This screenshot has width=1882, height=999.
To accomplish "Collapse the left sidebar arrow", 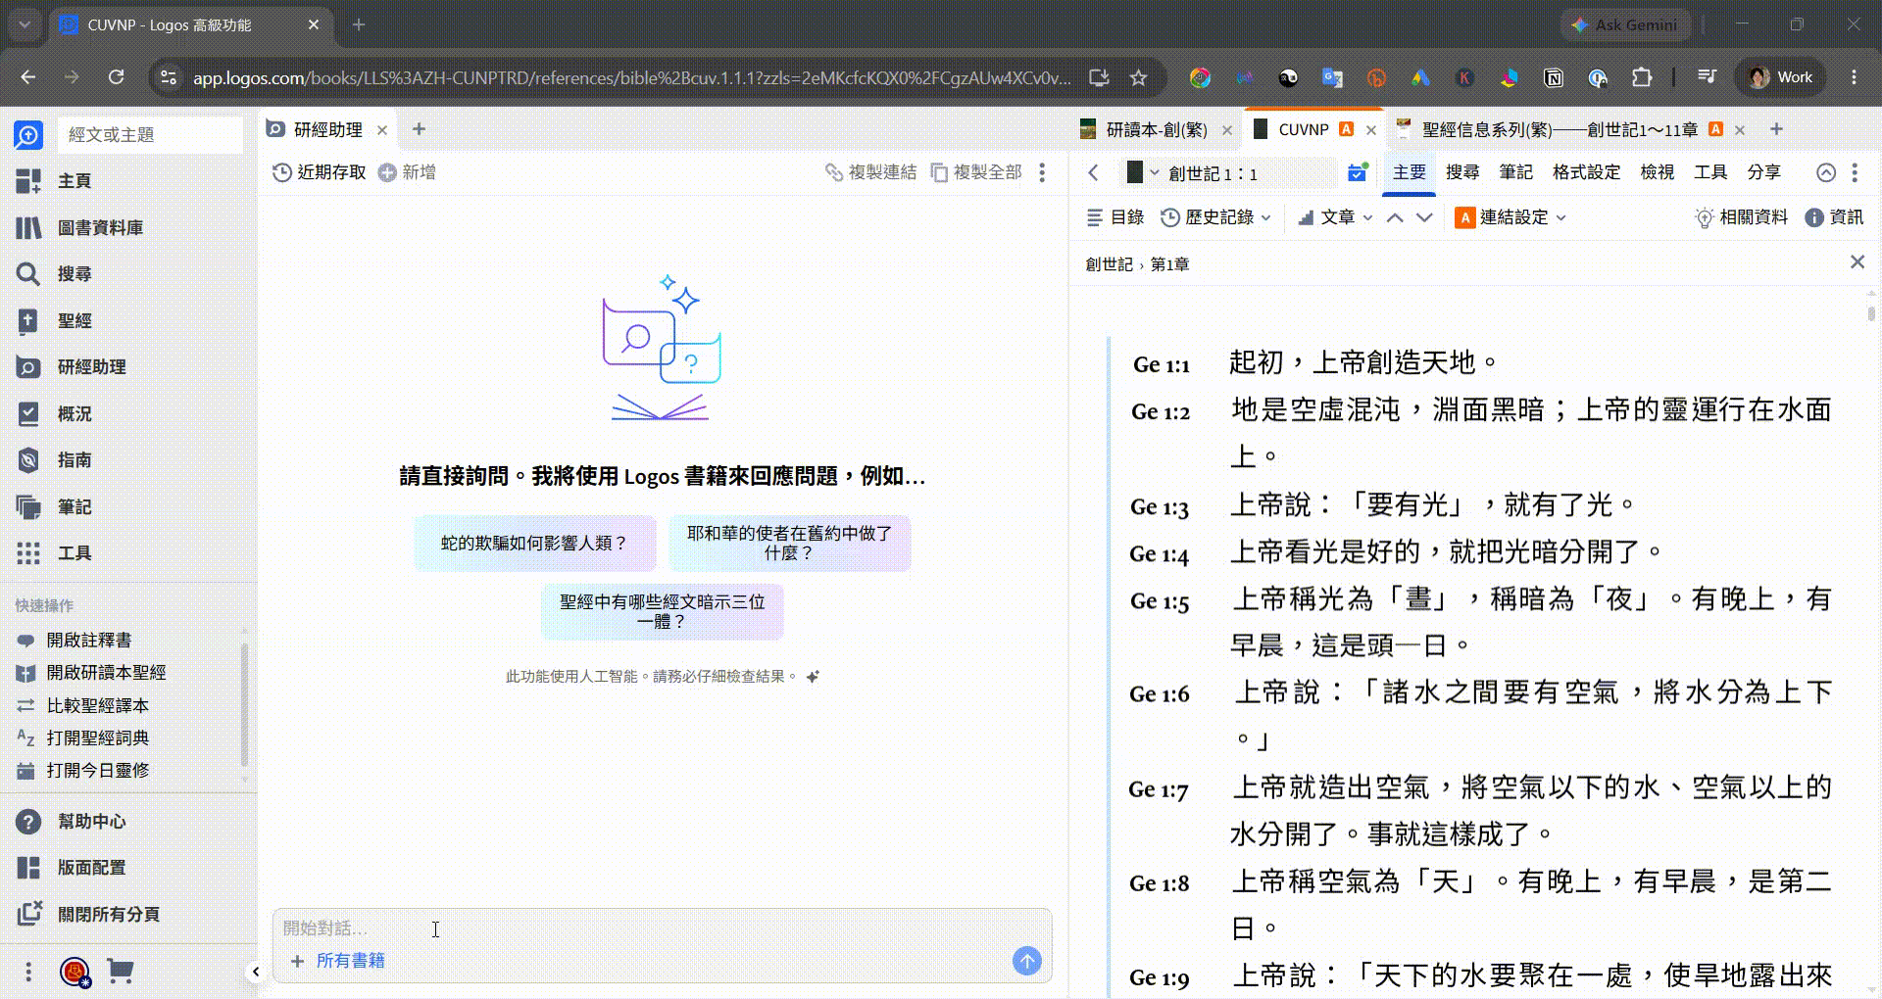I will pyautogui.click(x=256, y=972).
